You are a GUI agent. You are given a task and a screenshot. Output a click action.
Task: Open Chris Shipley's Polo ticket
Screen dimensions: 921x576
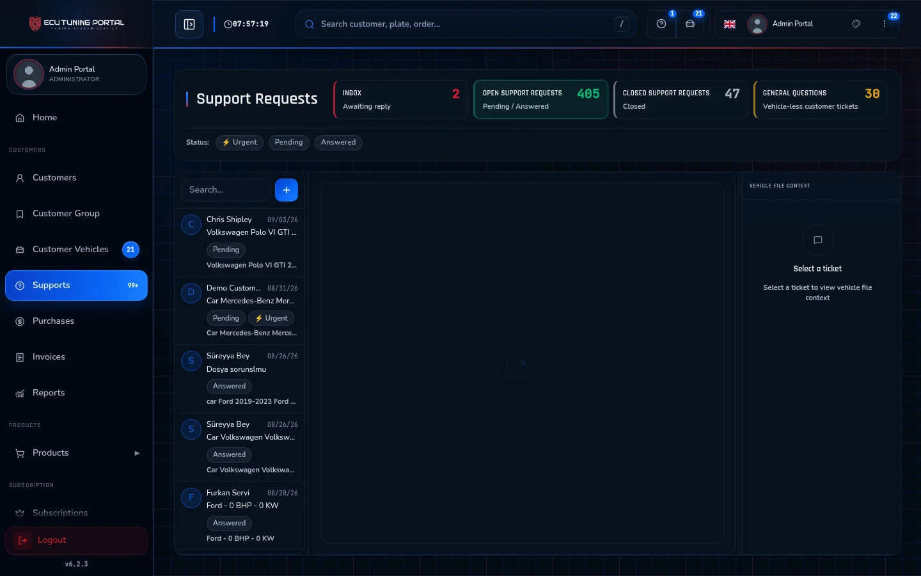coord(240,243)
